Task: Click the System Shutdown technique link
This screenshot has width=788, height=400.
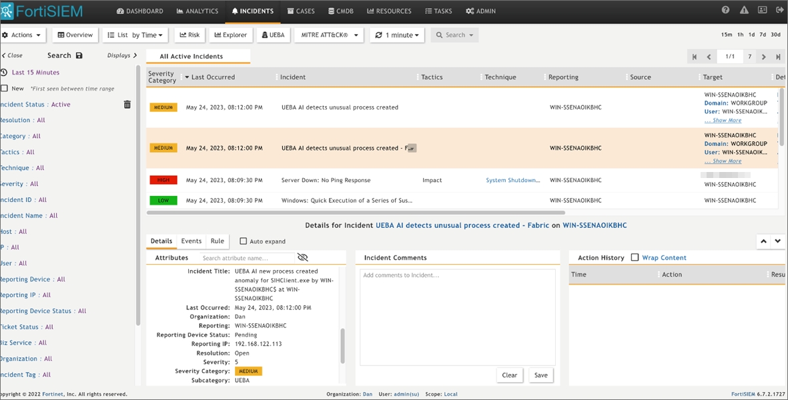Action: pos(513,180)
